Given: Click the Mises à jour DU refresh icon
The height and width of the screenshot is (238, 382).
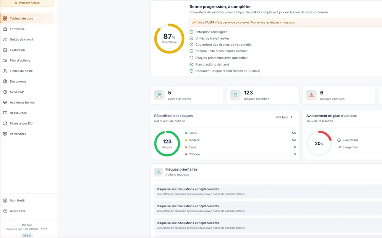Looking at the screenshot, I should coord(5,123).
